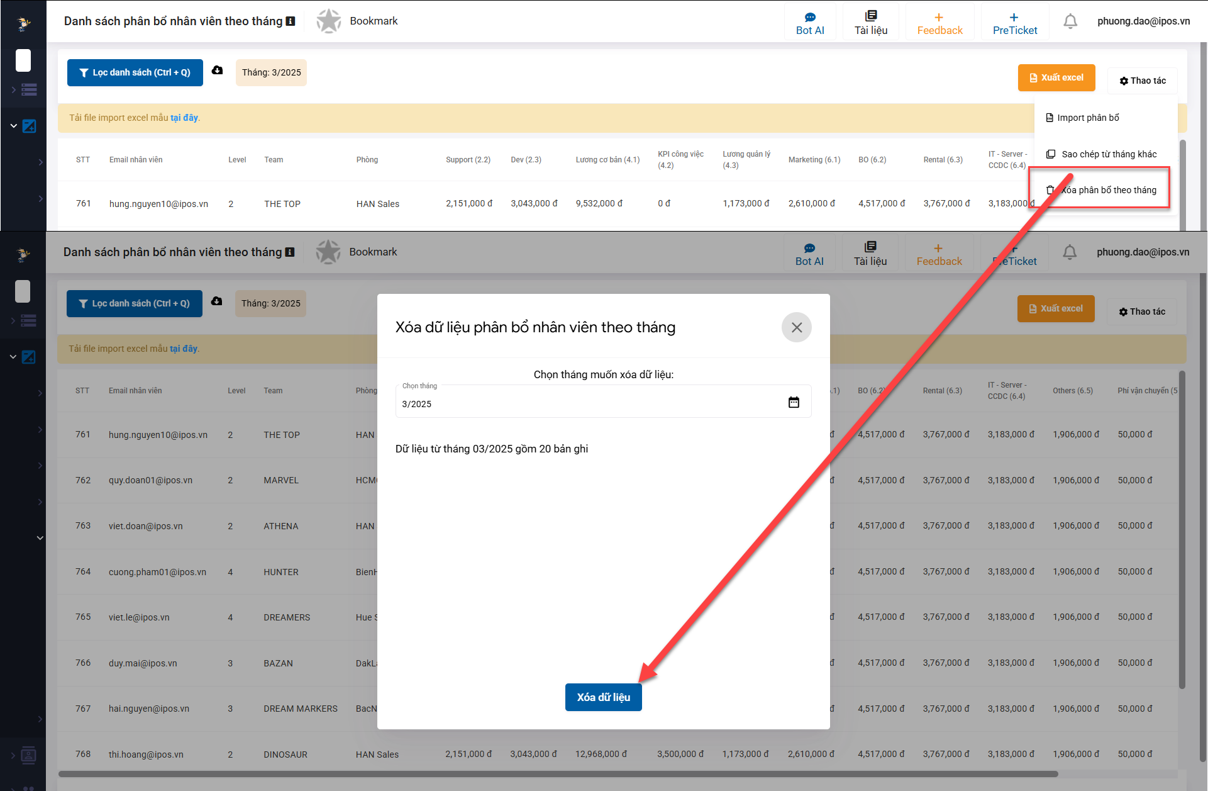Open the phuong.dao@ipos.vn account in the undimmed page
The height and width of the screenshot is (791, 1208).
(1144, 21)
